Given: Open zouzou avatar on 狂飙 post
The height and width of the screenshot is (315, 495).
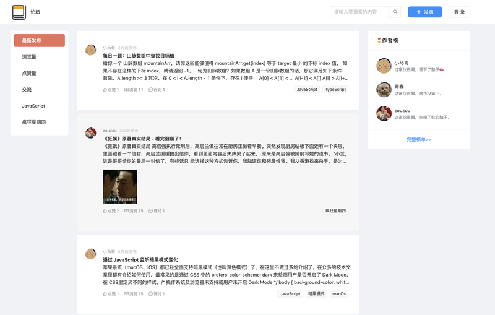Looking at the screenshot, I should coord(90,133).
